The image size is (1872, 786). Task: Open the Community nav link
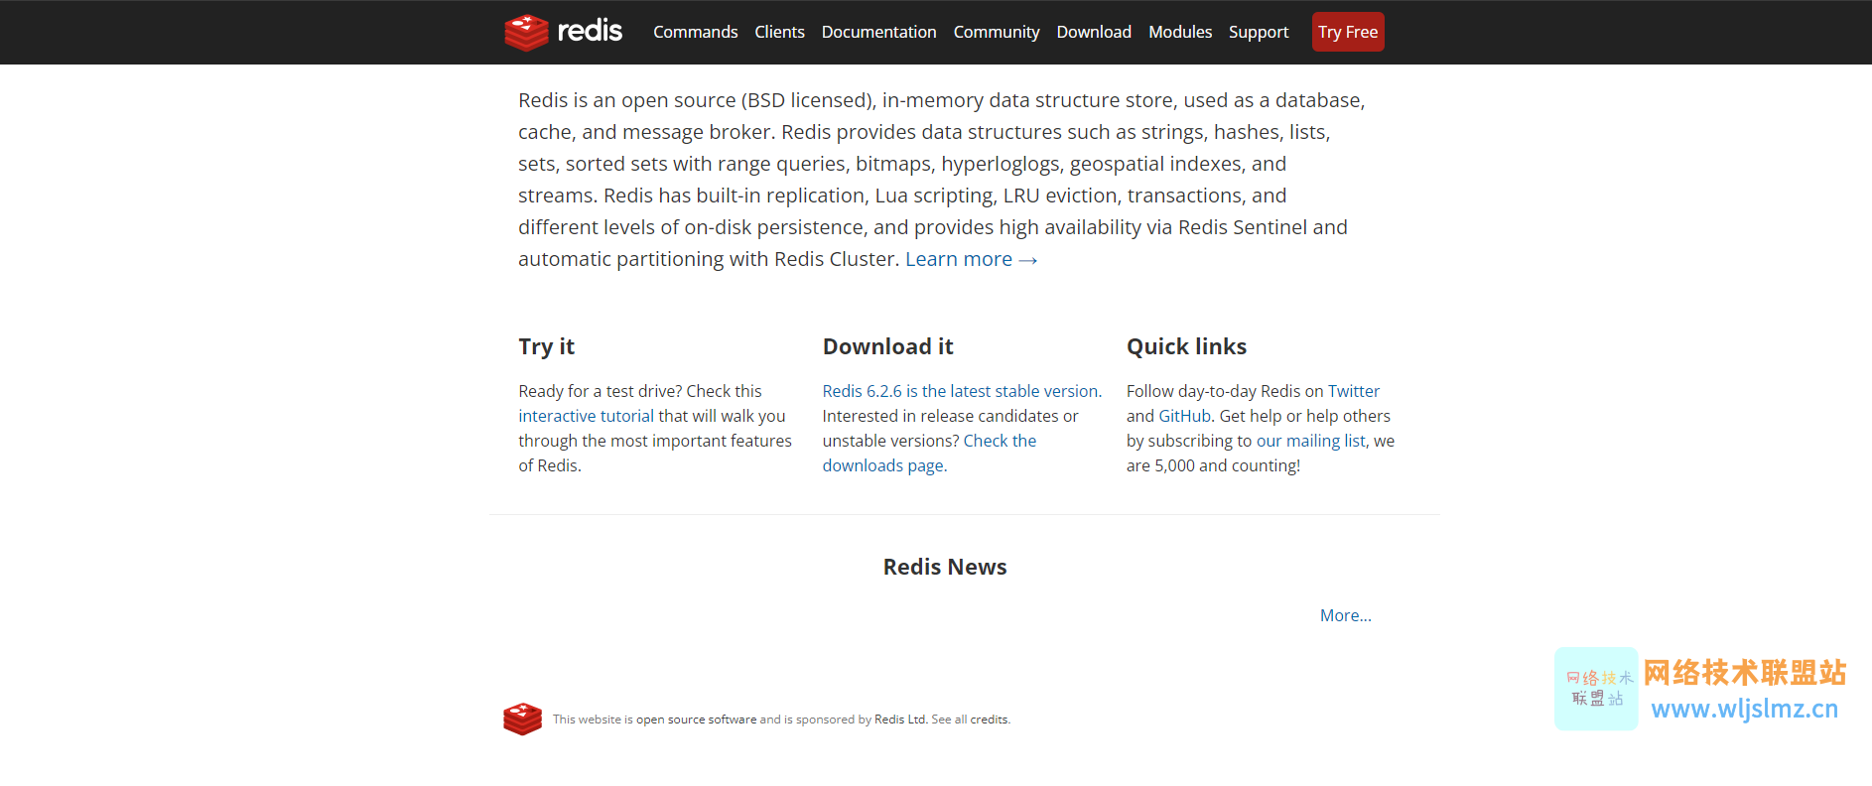coord(997,32)
